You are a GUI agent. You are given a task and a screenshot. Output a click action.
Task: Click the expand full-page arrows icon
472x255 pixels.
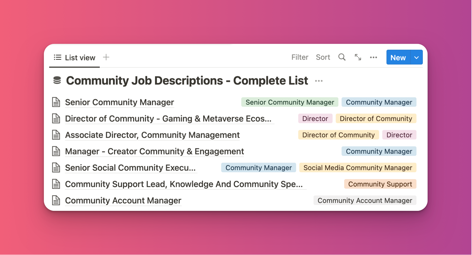358,57
